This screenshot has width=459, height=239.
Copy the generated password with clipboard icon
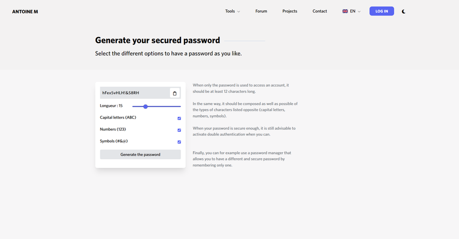click(x=175, y=93)
